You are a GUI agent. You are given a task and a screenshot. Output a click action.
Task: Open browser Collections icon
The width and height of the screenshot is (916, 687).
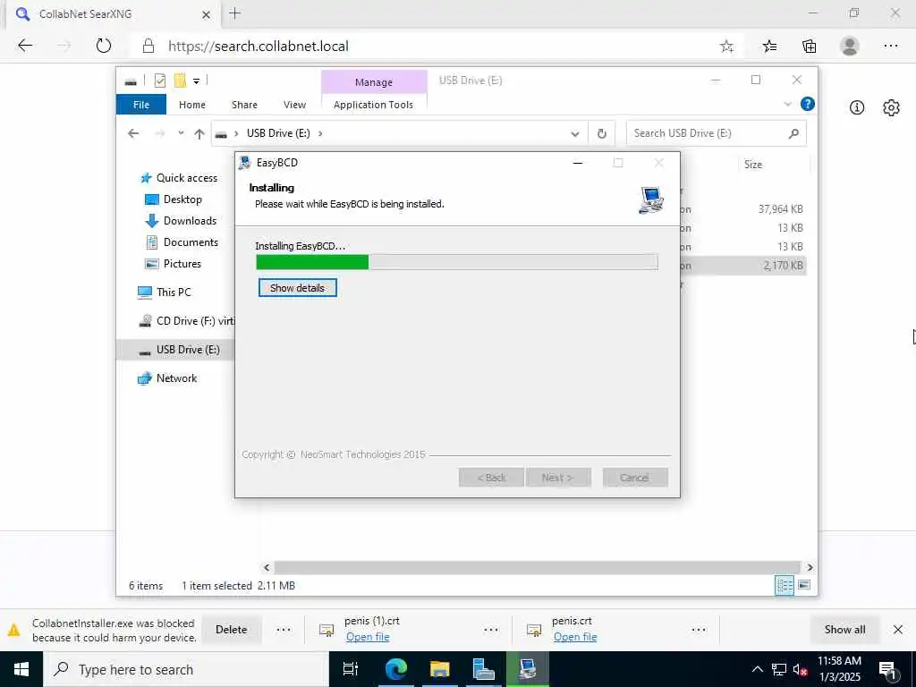(809, 47)
